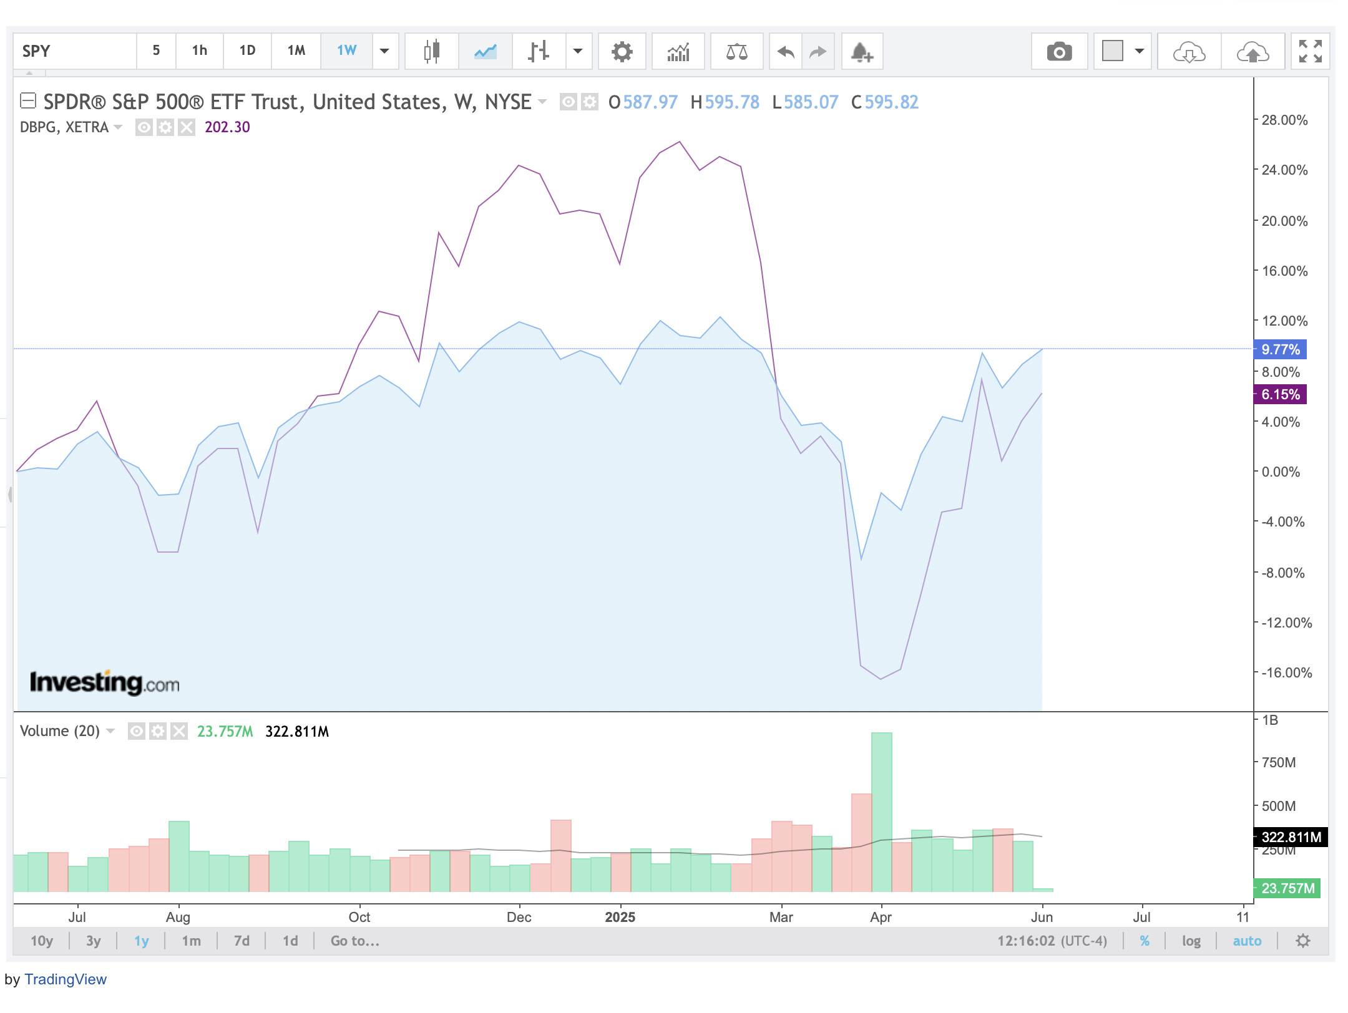
Task: Toggle percent scale mode at bottom right
Action: point(1145,941)
